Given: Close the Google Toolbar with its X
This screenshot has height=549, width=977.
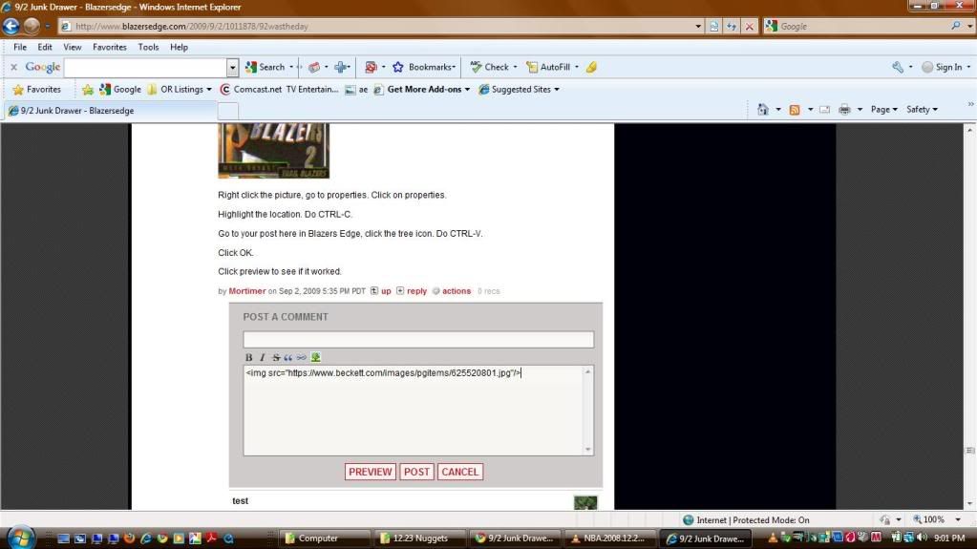Looking at the screenshot, I should (x=13, y=67).
